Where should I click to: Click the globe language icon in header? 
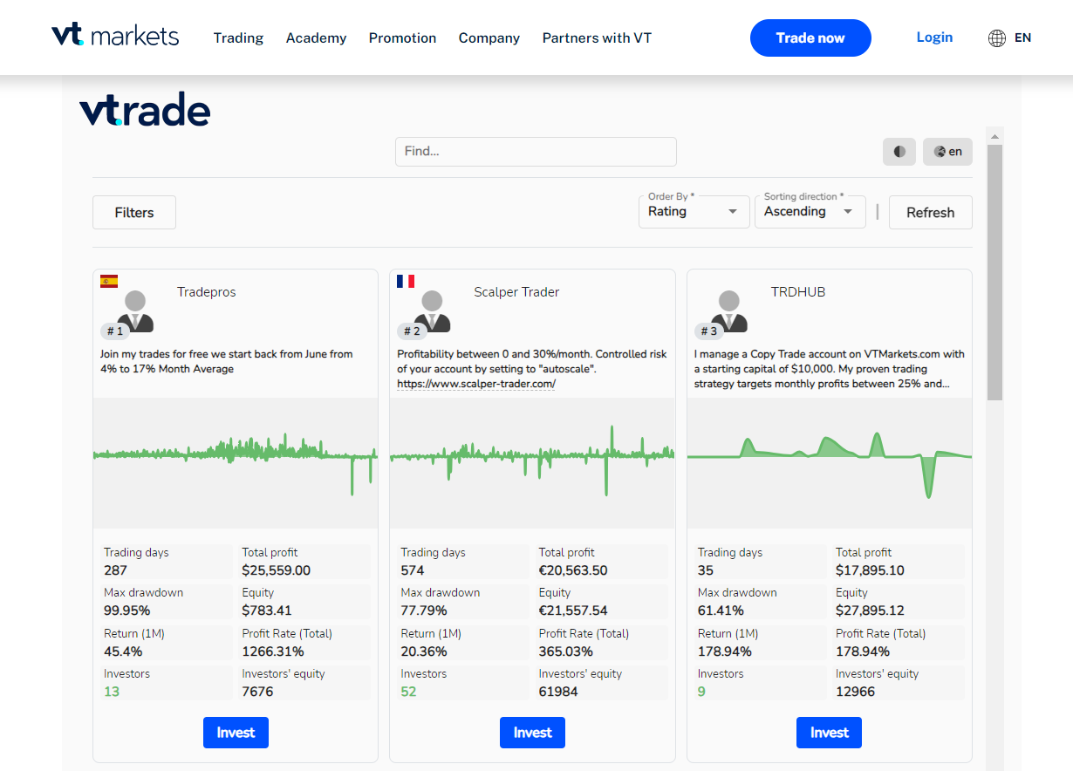pyautogui.click(x=996, y=38)
